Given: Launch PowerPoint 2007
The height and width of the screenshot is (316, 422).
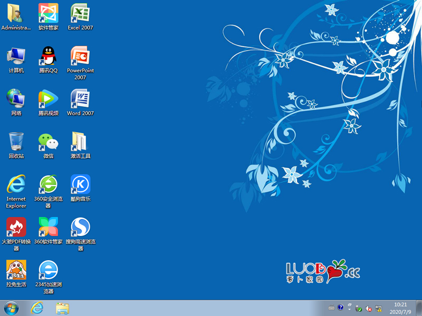Looking at the screenshot, I should click(x=80, y=55).
